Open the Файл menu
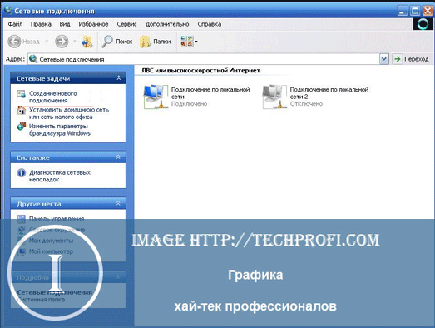 coord(15,24)
